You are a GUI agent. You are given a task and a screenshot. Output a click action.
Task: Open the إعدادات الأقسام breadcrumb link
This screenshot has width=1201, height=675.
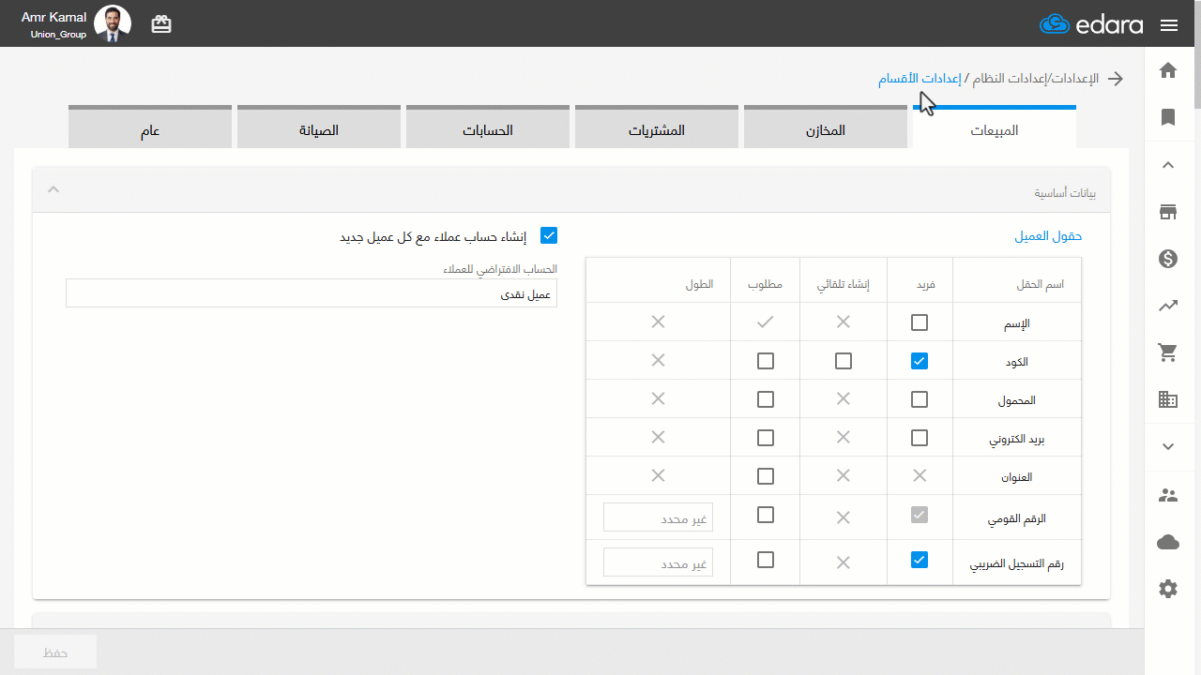pyautogui.click(x=920, y=79)
